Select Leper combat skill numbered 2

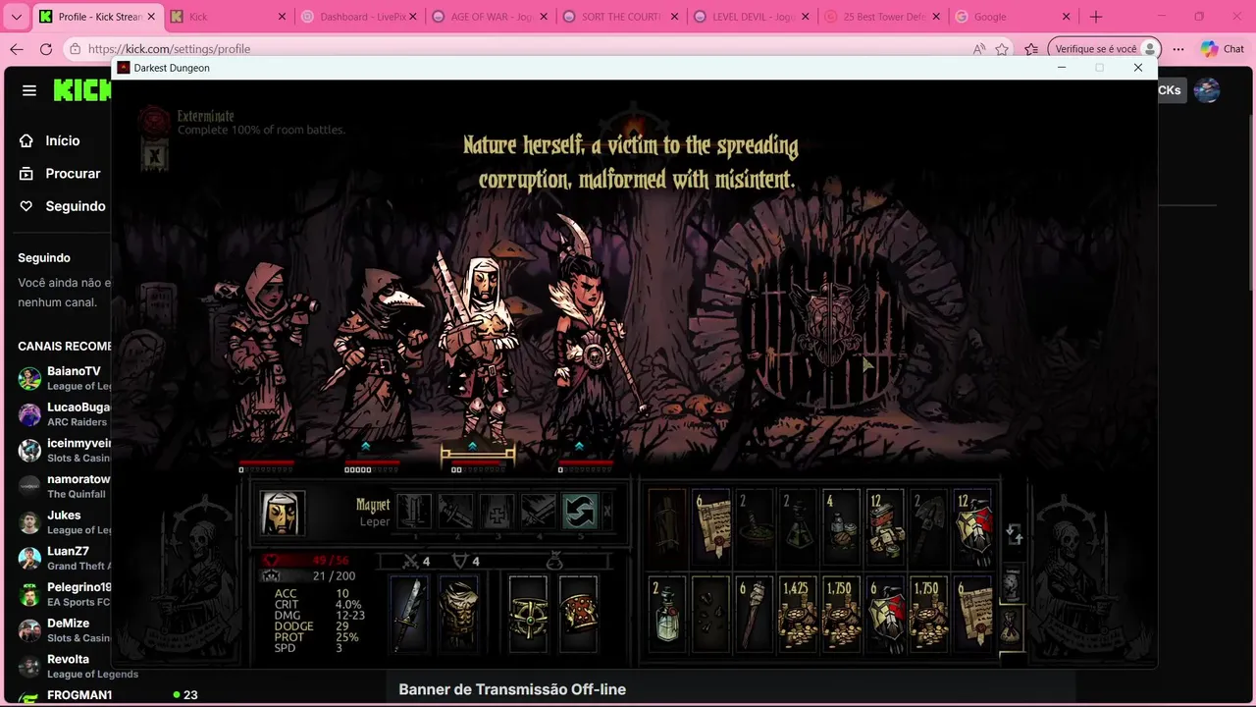[x=456, y=513]
